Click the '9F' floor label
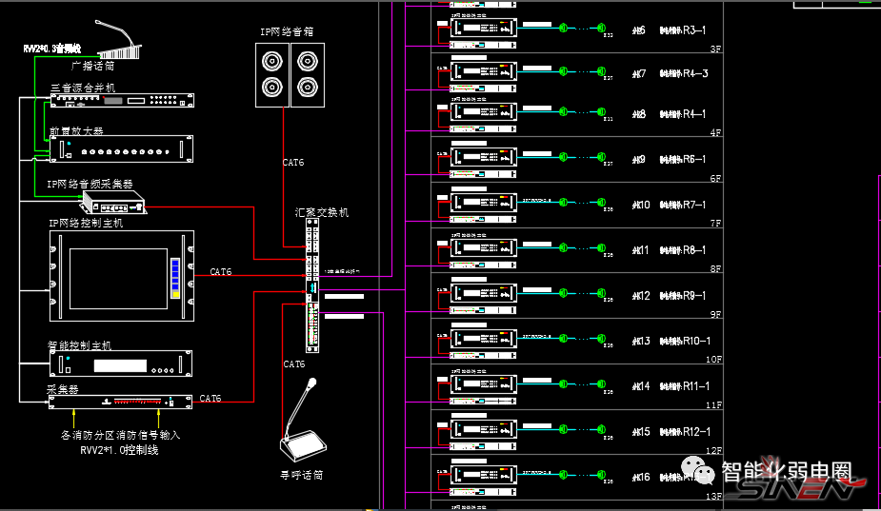Viewport: 881px width, 511px height. (x=715, y=314)
